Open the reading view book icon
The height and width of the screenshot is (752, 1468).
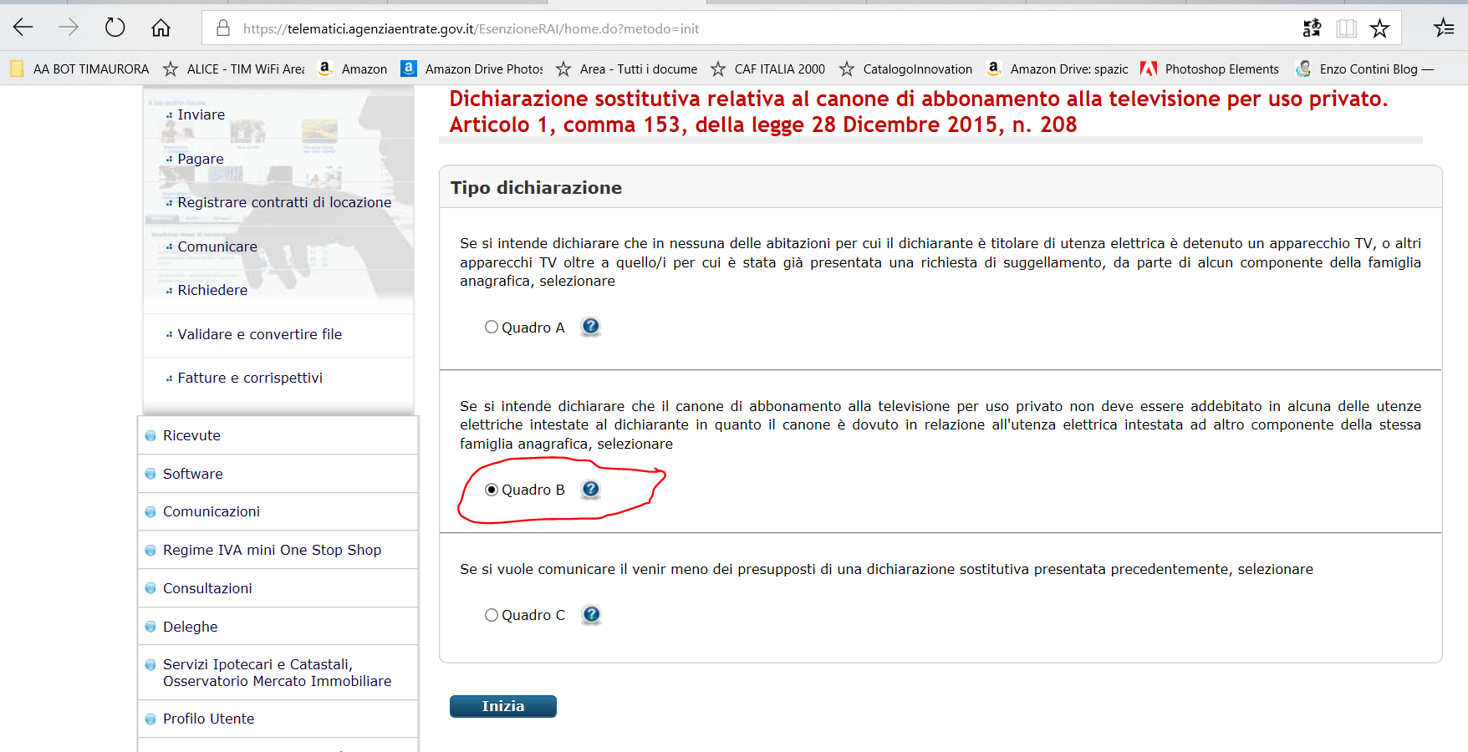coord(1346,28)
